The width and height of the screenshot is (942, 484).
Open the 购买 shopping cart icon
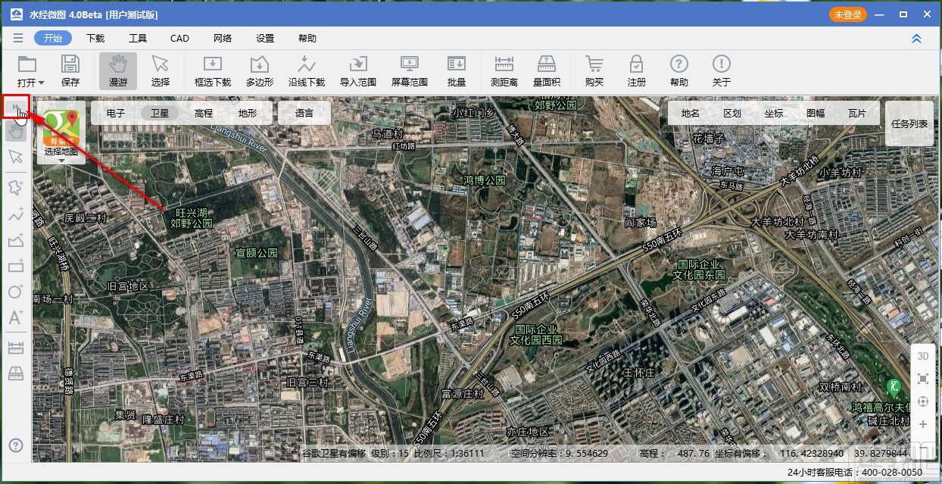[x=594, y=70]
